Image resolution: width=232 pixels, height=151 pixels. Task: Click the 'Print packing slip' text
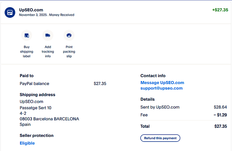point(69,51)
